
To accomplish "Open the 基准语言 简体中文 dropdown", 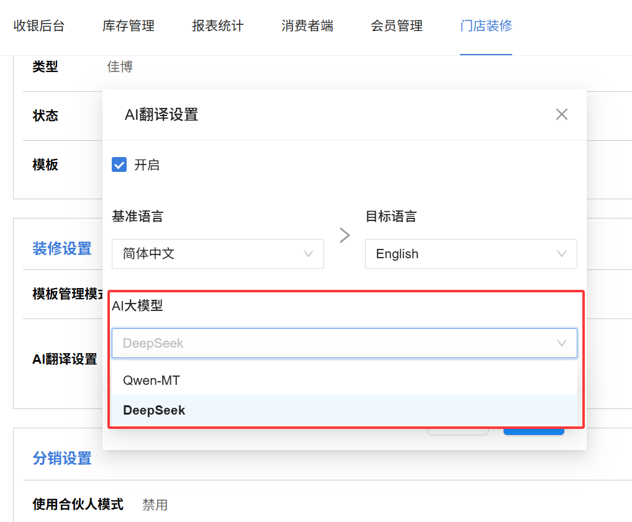I will [218, 254].
